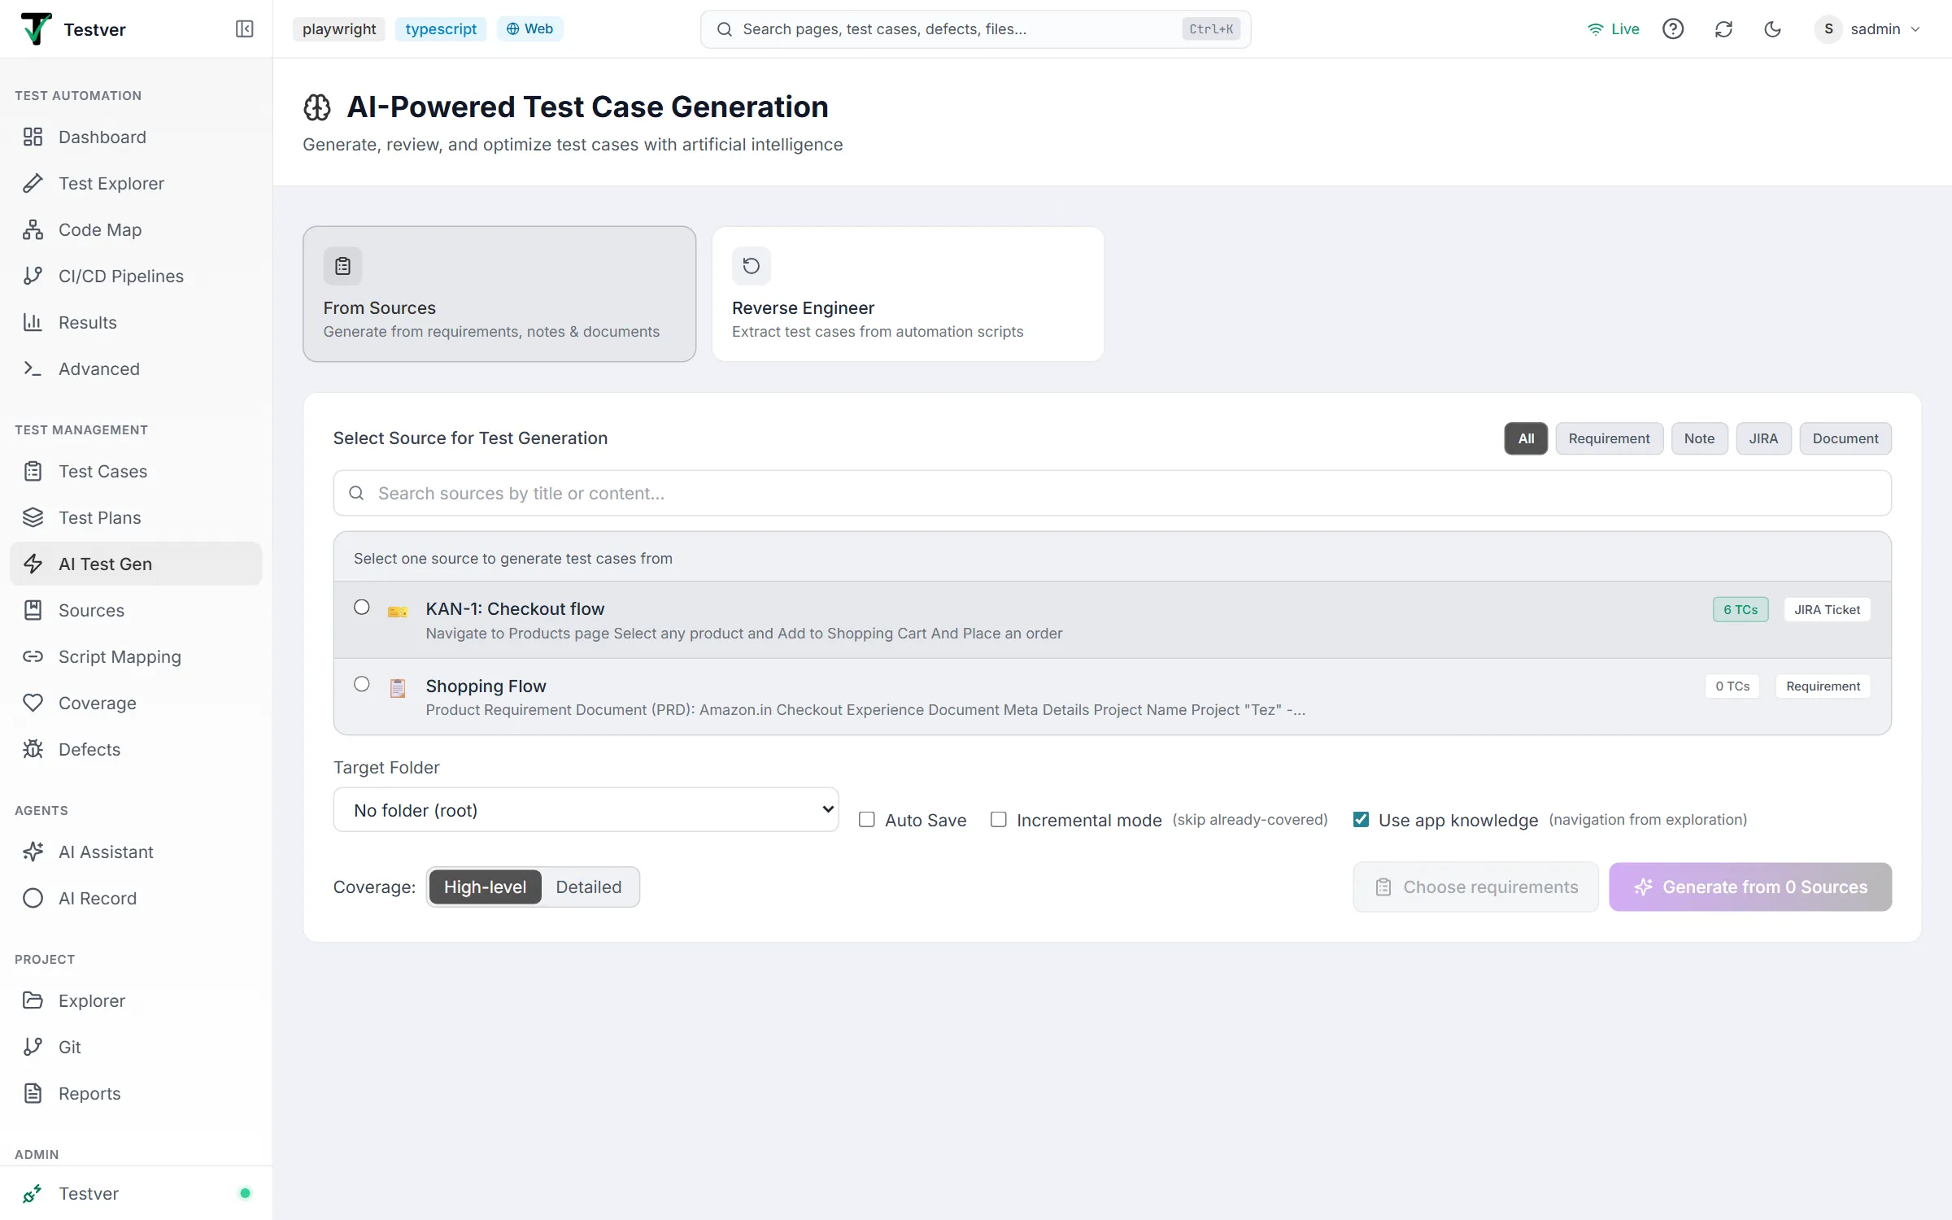Select the From Sources card
Screen dimensions: 1952x1220
[x=499, y=294]
